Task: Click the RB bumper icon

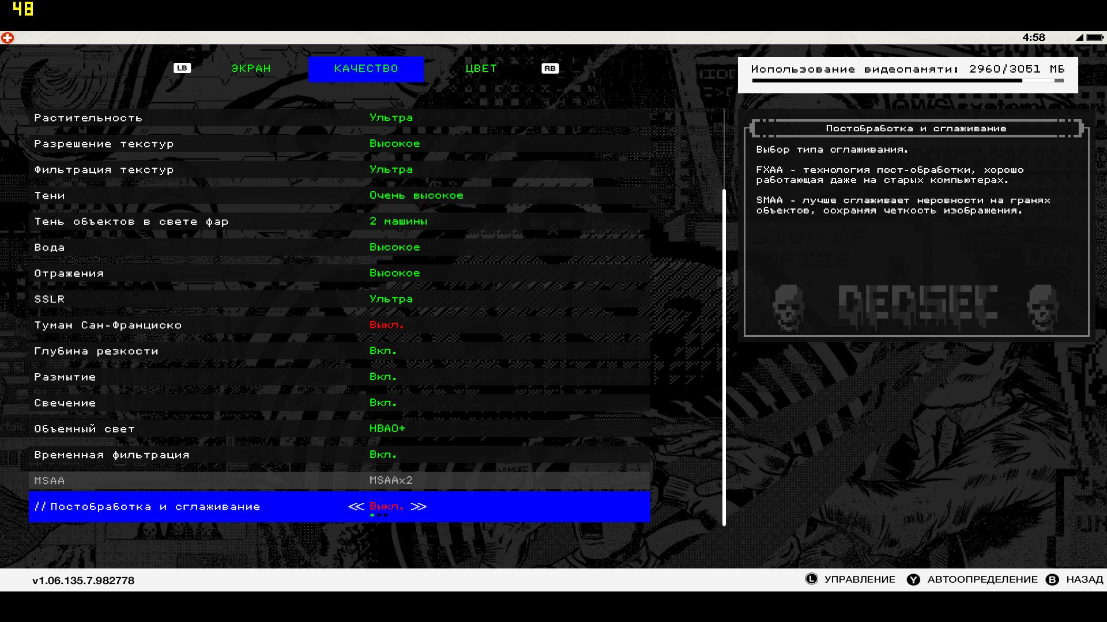Action: tap(549, 68)
